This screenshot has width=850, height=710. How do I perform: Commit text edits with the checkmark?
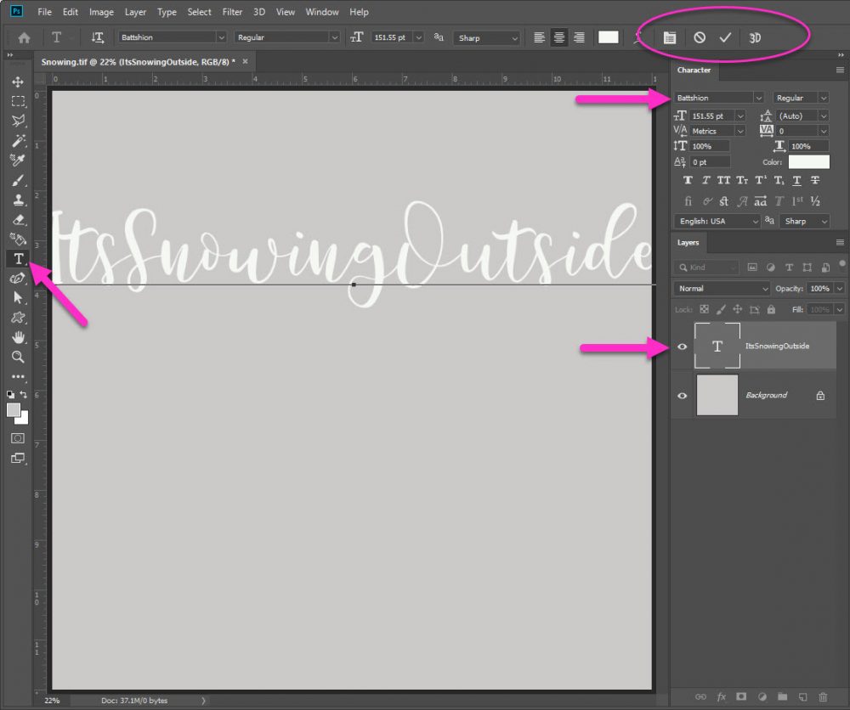(725, 37)
